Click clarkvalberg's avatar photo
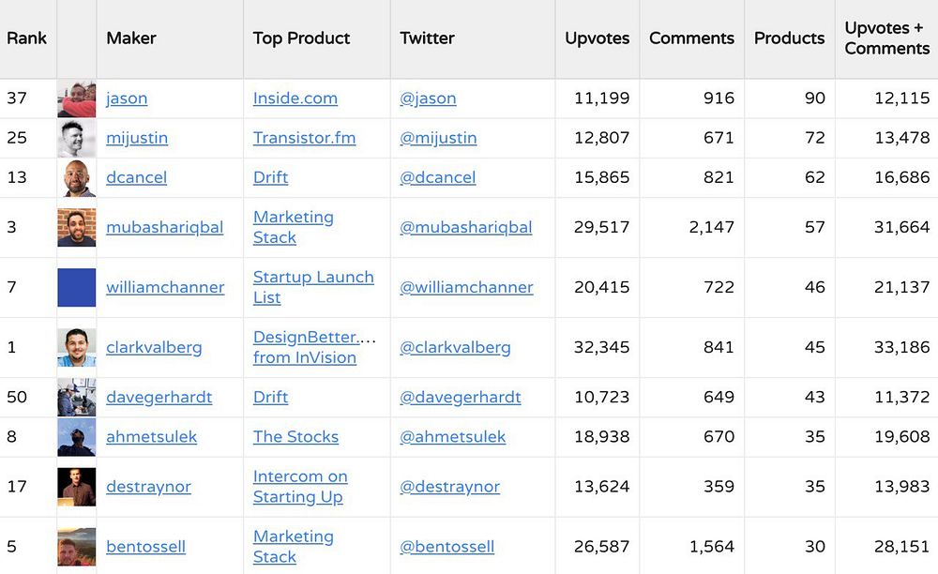Image resolution: width=938 pixels, height=574 pixels. point(76,347)
